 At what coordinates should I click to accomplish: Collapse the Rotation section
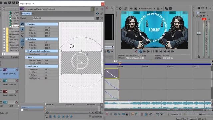pos(26,39)
